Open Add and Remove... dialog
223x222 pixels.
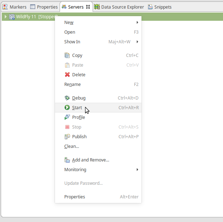tap(98, 160)
